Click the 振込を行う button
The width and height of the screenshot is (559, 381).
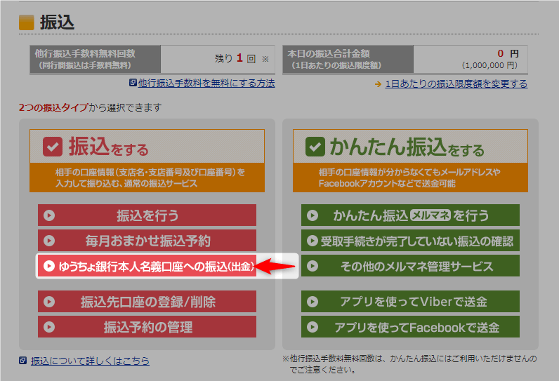pyautogui.click(x=147, y=215)
